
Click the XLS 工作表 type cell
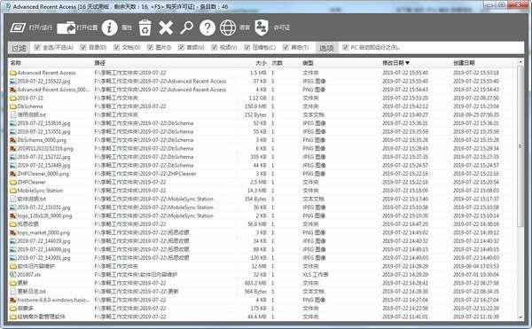pos(315,275)
